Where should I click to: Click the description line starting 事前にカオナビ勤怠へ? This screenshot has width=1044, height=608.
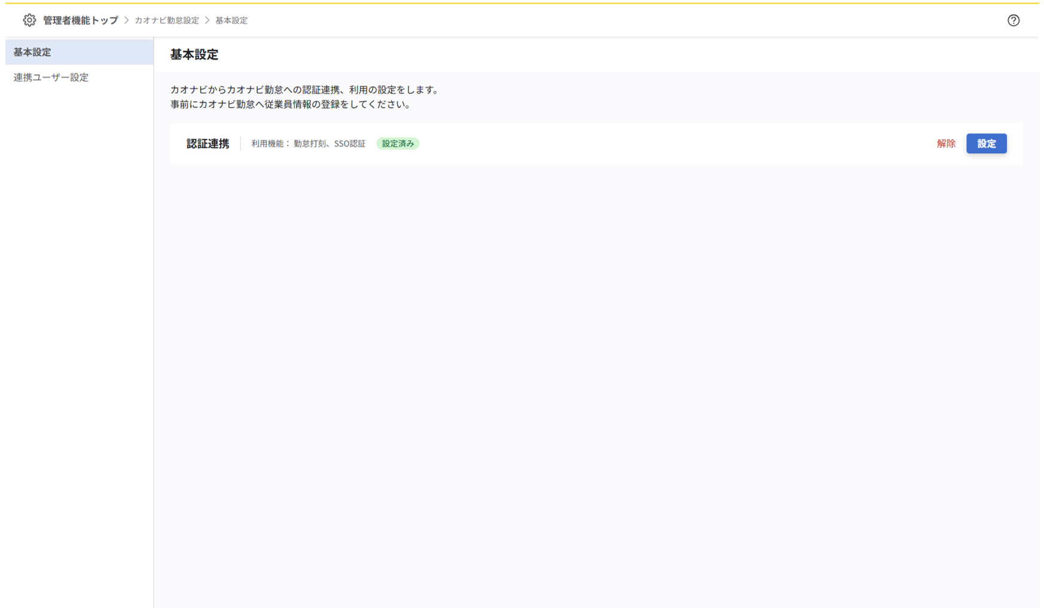291,104
